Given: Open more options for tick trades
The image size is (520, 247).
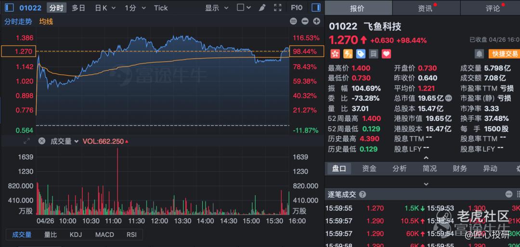Looking at the screenshot, I should 509,194.
